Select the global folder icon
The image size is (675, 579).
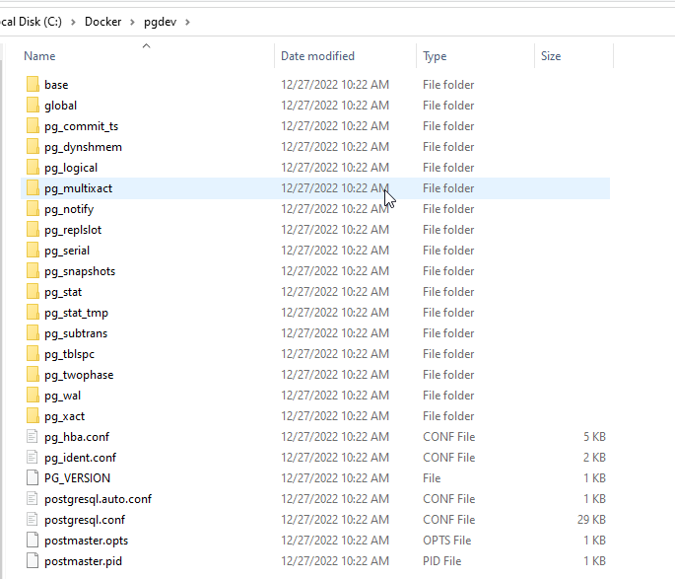point(32,106)
